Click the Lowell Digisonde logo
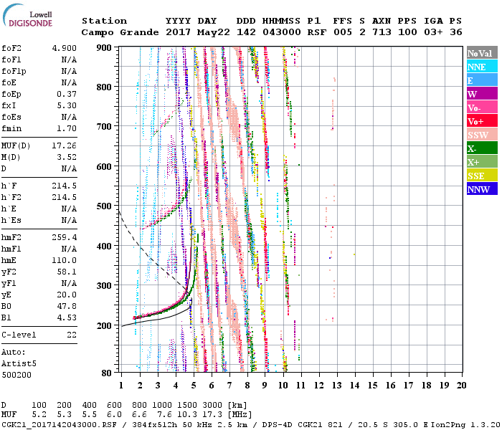502x430 pixels. pos(28,16)
